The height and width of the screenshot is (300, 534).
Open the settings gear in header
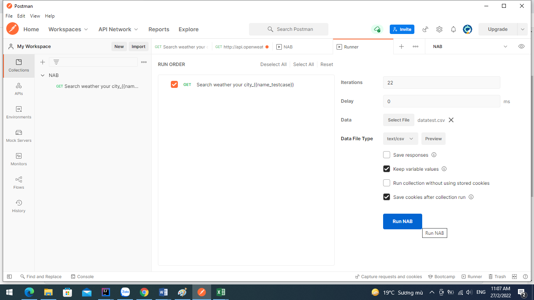point(439,29)
